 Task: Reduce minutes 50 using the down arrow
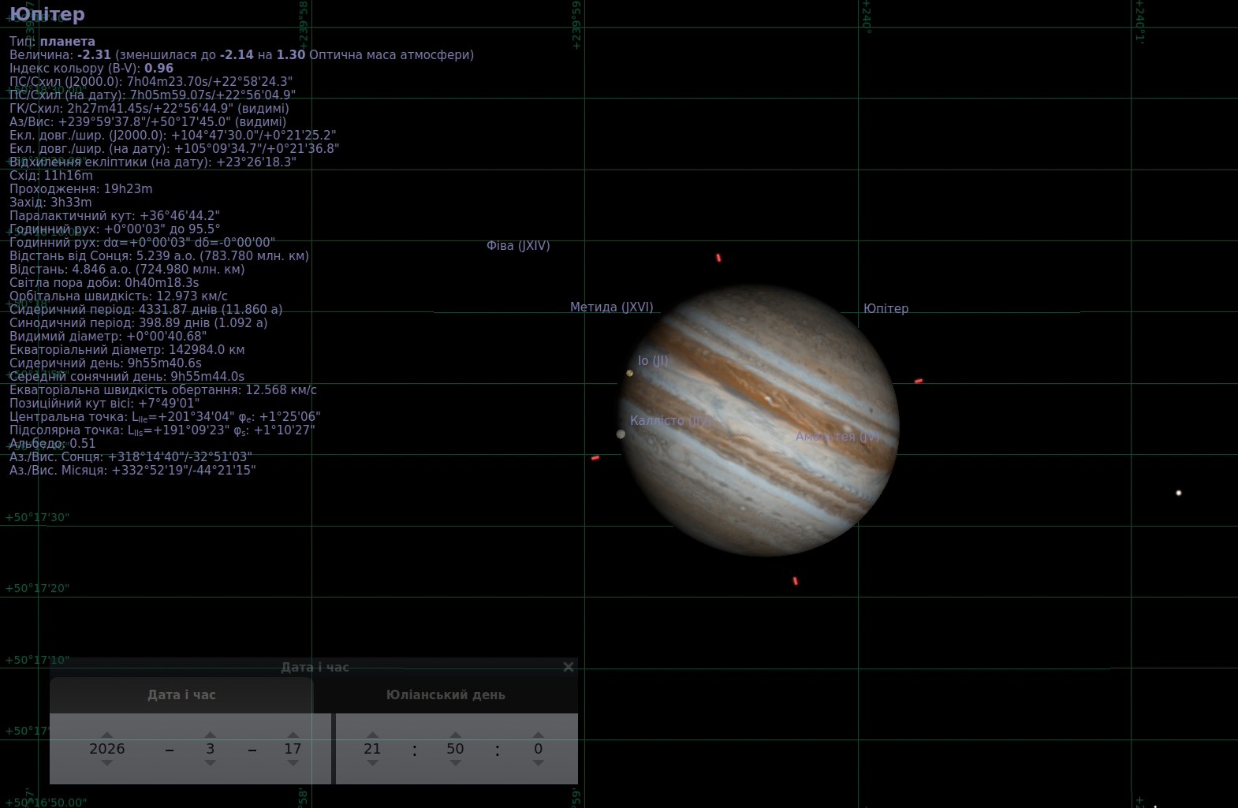pos(455,763)
